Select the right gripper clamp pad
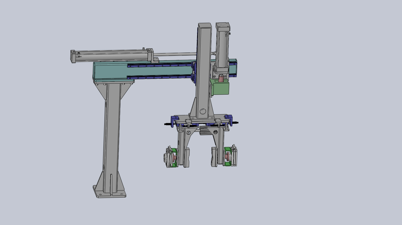Image resolution: width=402 pixels, height=225 pixels. pos(214,157)
